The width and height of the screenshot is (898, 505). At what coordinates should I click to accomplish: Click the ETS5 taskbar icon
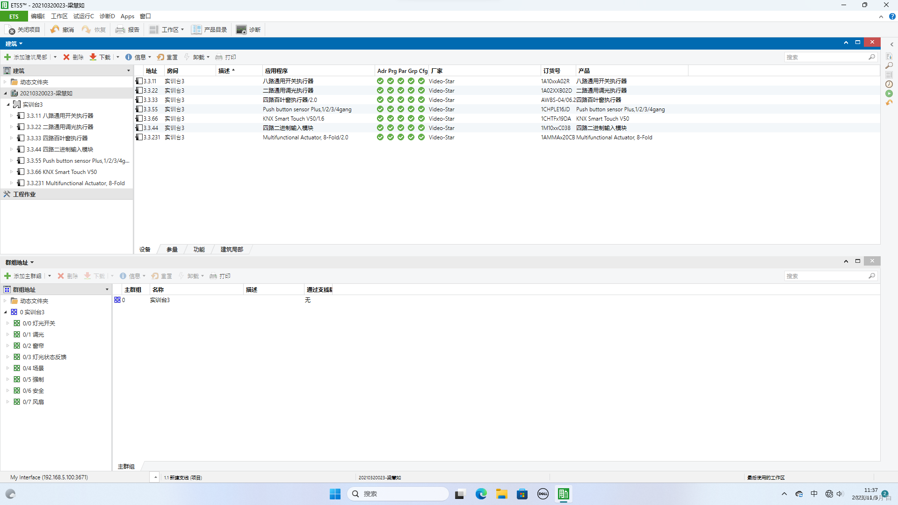pyautogui.click(x=563, y=494)
